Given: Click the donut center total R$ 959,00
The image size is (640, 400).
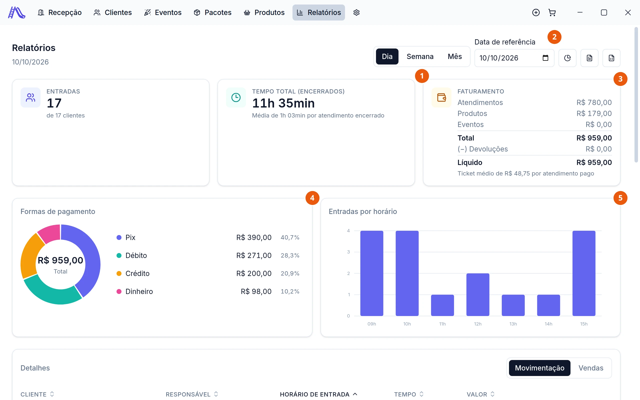Looking at the screenshot, I should click(60, 260).
